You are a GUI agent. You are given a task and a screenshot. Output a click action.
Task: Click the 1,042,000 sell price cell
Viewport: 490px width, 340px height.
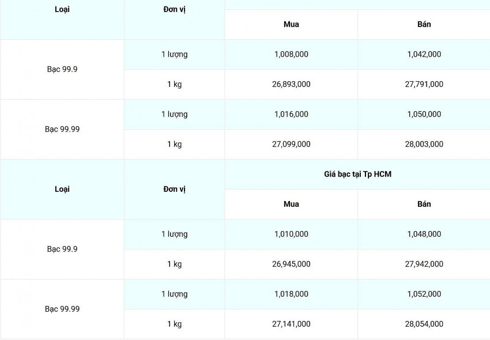point(424,54)
